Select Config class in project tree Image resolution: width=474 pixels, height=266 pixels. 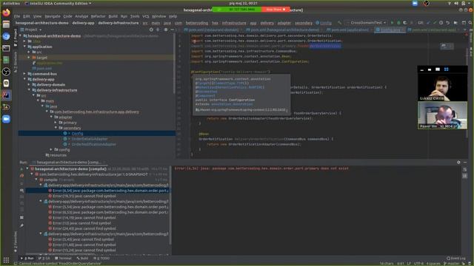click(x=77, y=133)
